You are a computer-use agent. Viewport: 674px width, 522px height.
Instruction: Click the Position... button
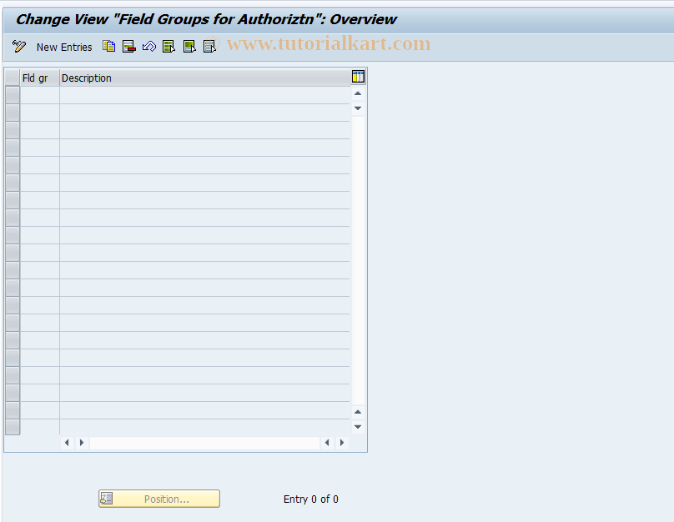click(x=159, y=499)
